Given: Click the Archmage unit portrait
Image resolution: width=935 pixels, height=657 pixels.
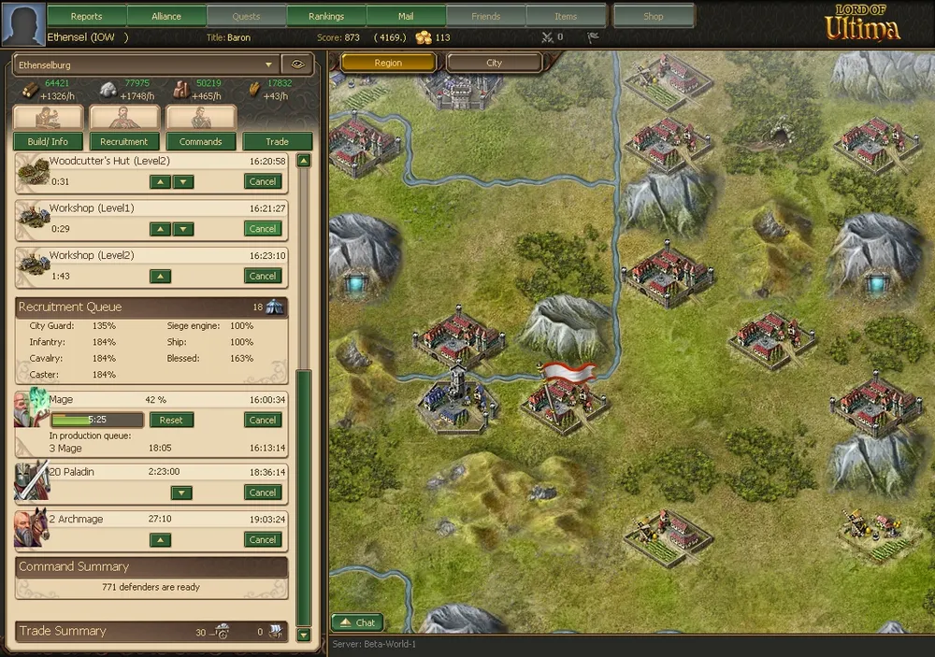Looking at the screenshot, I should point(31,528).
